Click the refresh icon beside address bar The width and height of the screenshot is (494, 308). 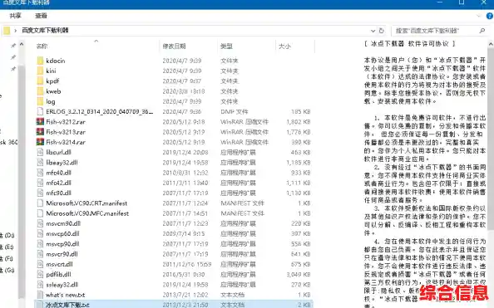382,31
